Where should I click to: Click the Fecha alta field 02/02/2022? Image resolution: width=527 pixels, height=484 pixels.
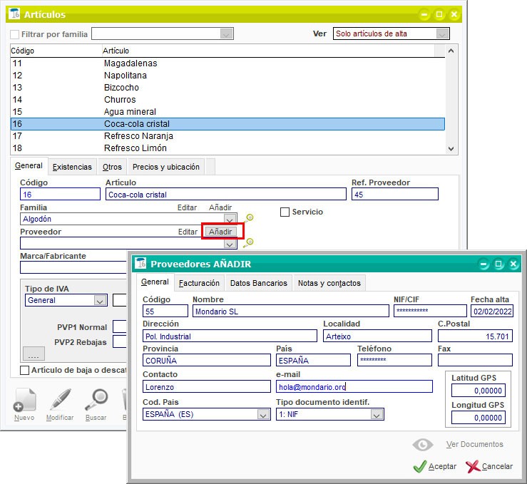click(492, 311)
